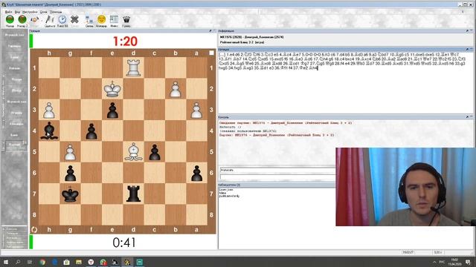Image resolution: width=476 pixels, height=267 pixels.
Task: Click the opponent clock showing 1:20
Action: [125, 42]
